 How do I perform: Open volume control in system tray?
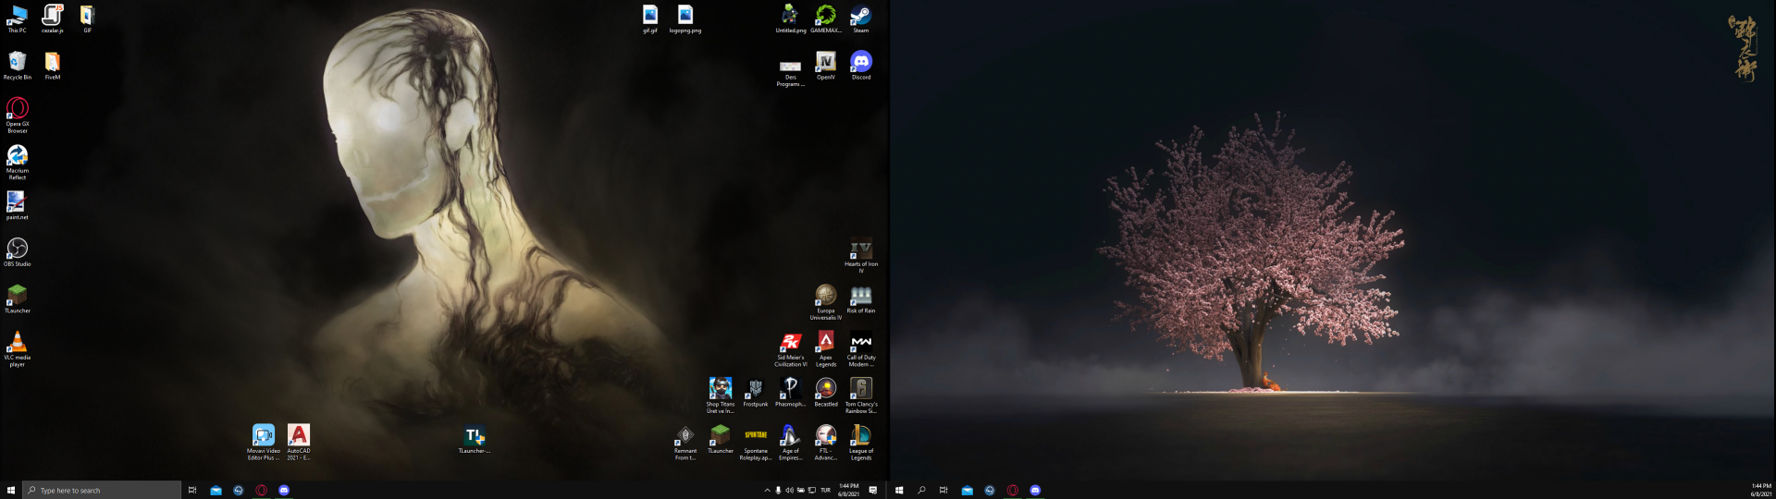point(789,490)
